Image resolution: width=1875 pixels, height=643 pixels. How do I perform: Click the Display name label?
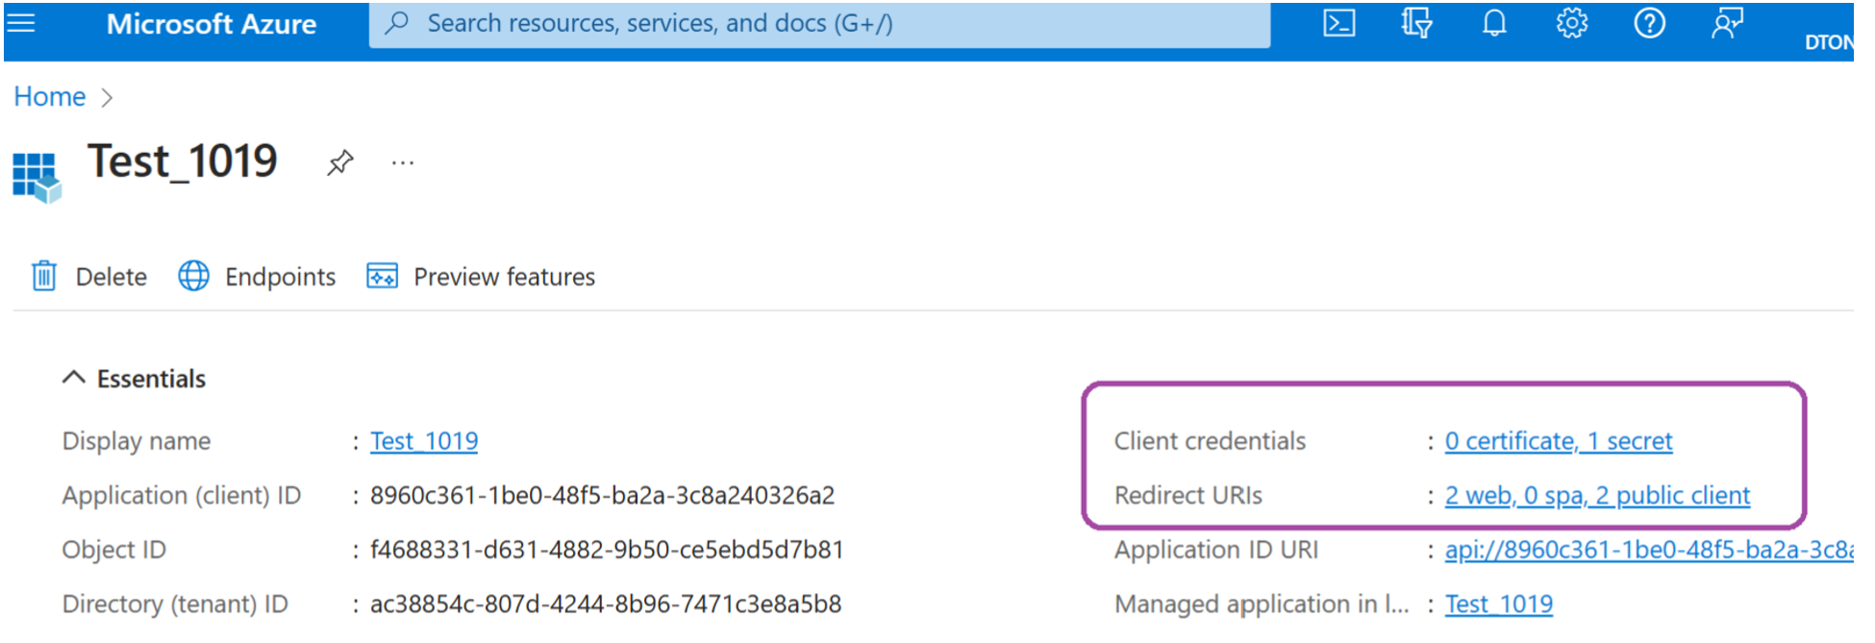point(137,441)
